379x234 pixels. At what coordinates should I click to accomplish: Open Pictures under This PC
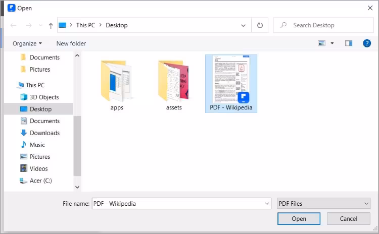pos(35,157)
